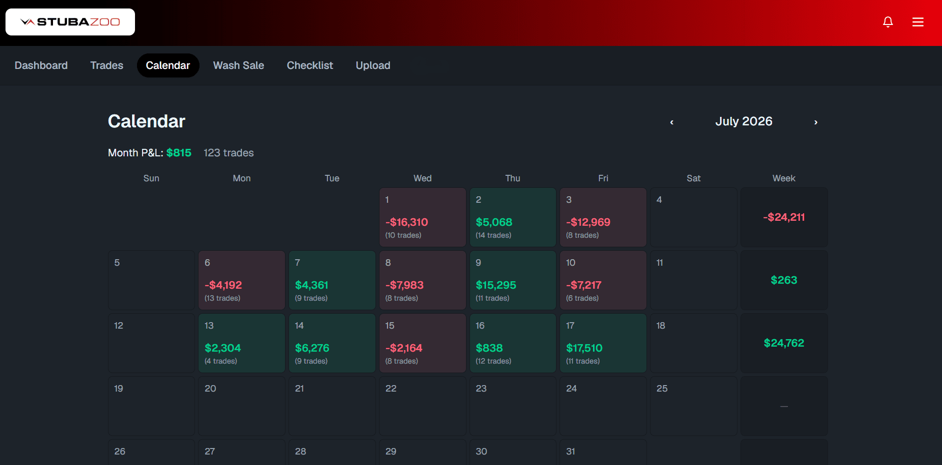Select day 26 cell
Image resolution: width=942 pixels, height=465 pixels.
[x=151, y=452]
